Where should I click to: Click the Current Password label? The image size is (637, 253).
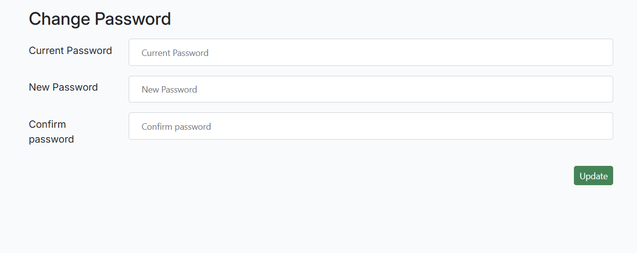pyautogui.click(x=70, y=51)
